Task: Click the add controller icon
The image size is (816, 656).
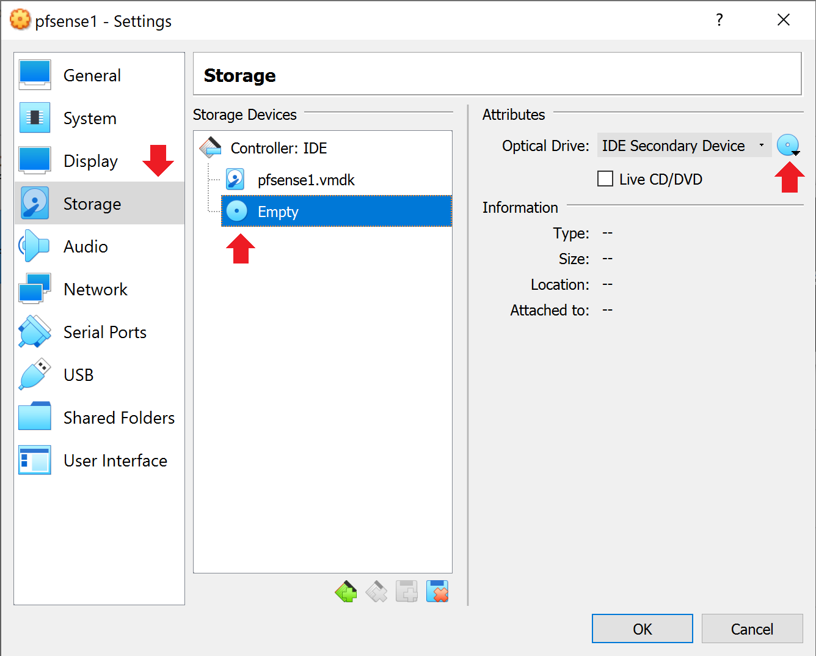Action: 346,592
